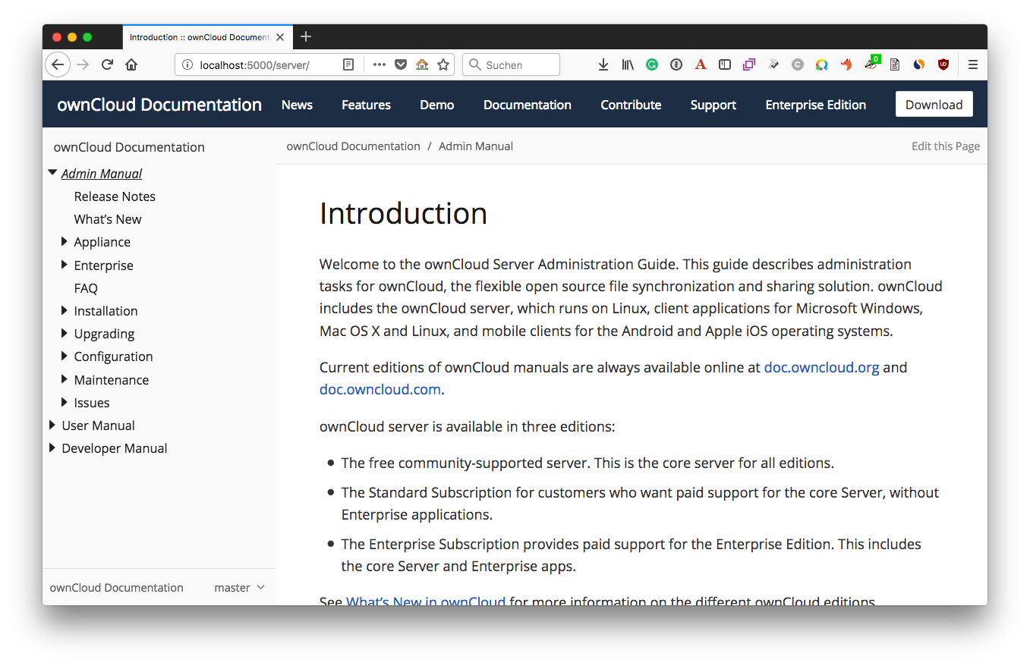Expand the Appliance section arrow

pos(65,241)
